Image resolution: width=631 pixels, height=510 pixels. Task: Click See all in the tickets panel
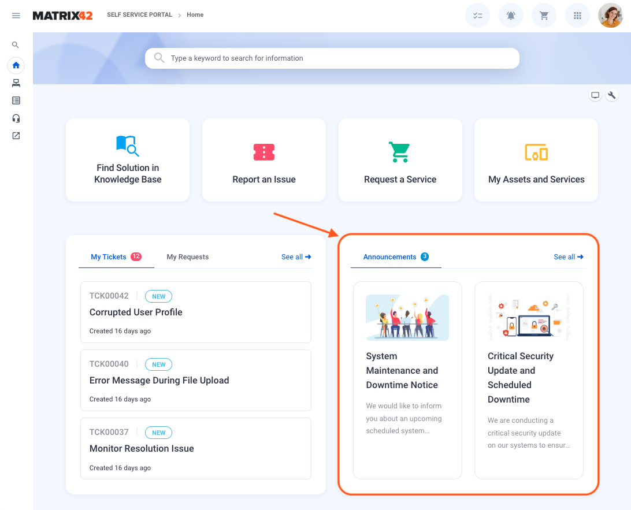pos(296,257)
